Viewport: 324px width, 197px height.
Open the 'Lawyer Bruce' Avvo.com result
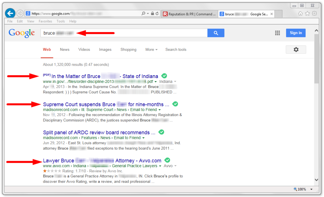pos(102,161)
